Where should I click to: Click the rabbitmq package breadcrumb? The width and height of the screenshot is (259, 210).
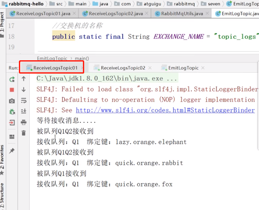[181, 3]
